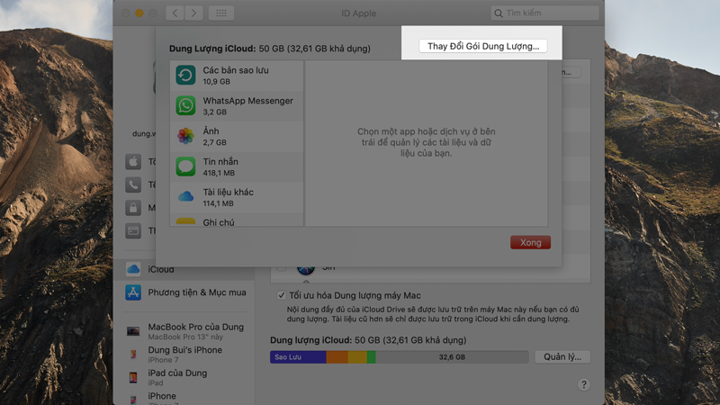Select the Ghi chú notes row
This screenshot has height=405, width=720.
pyautogui.click(x=237, y=220)
